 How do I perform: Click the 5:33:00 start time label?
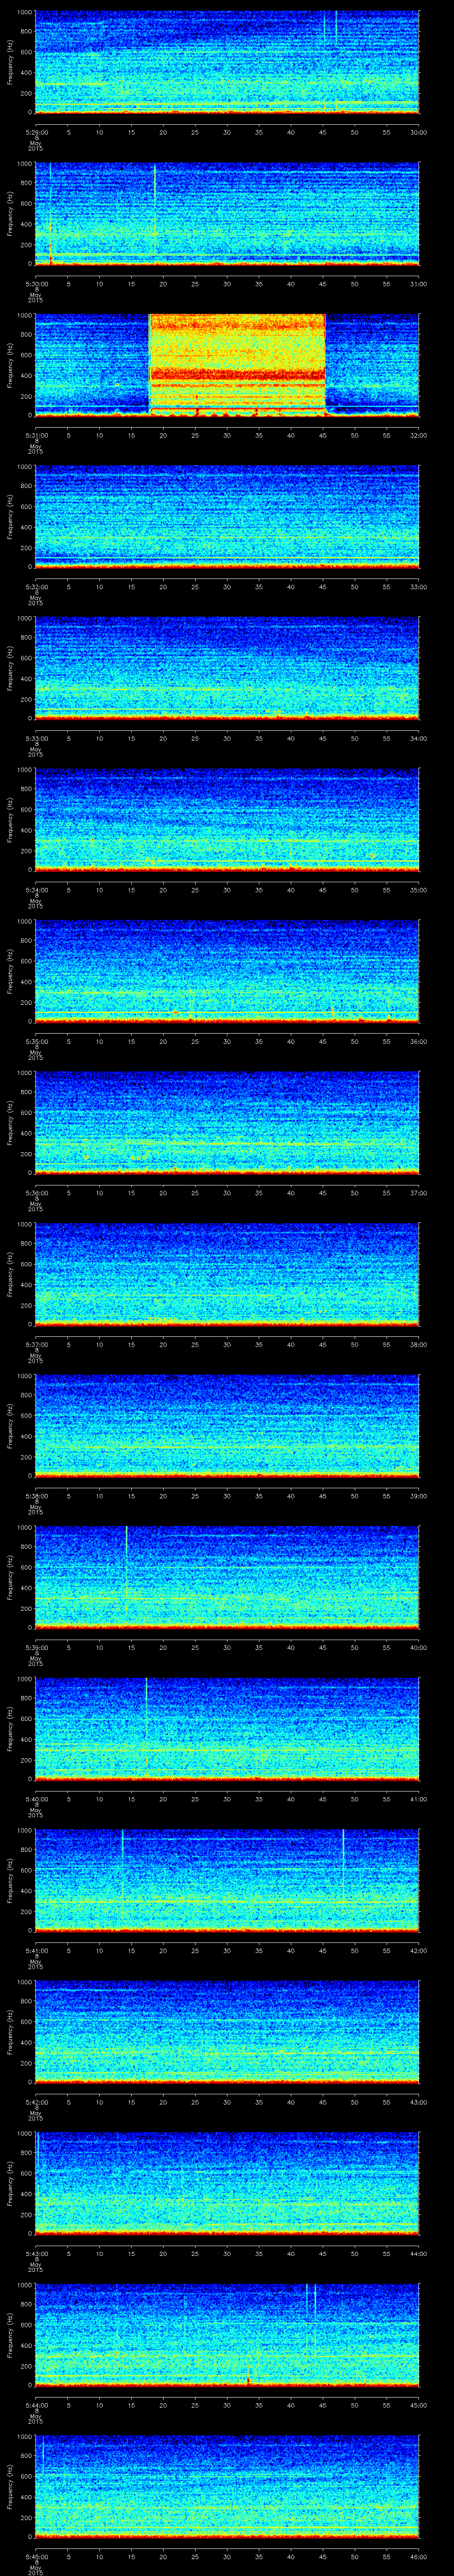pos(36,738)
